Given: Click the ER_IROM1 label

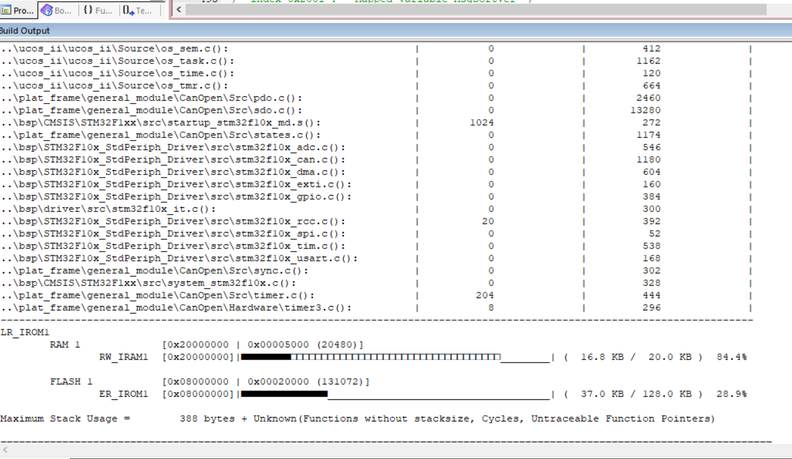Looking at the screenshot, I should tap(123, 394).
